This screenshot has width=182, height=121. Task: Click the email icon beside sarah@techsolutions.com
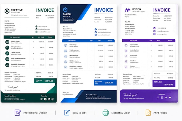coord(96,32)
